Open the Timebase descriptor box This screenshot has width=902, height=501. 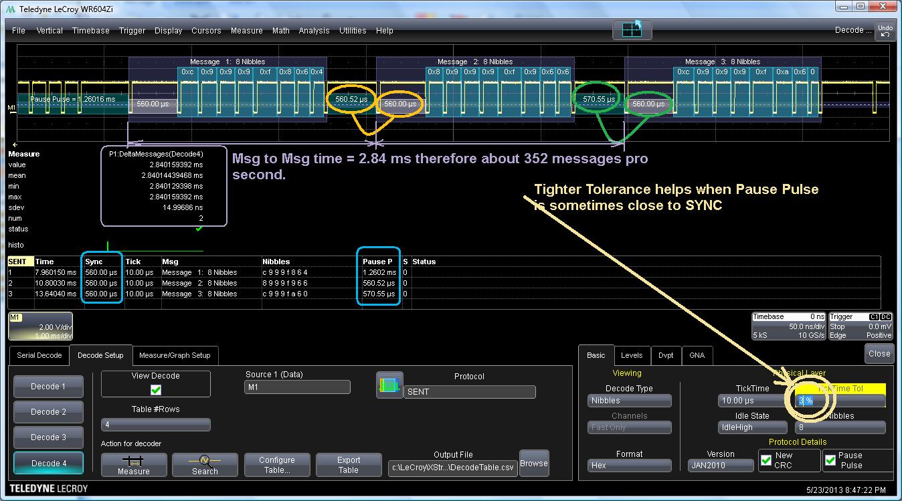(788, 326)
